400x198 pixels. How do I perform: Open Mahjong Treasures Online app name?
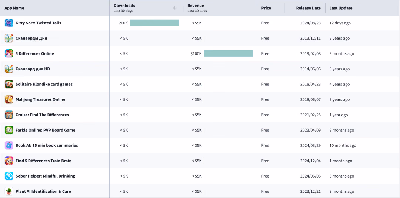(40, 100)
